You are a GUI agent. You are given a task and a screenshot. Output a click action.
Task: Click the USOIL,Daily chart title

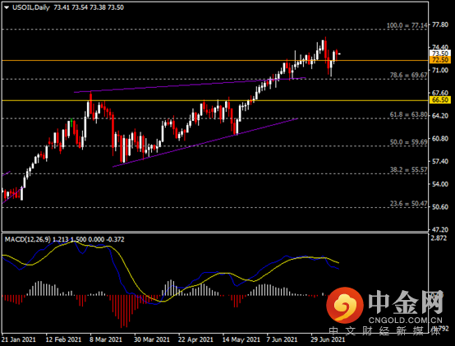[31, 7]
